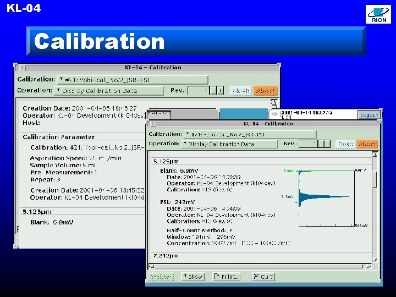Click the green 6.9mV graph label
This screenshot has height=297, width=396.
289,171
